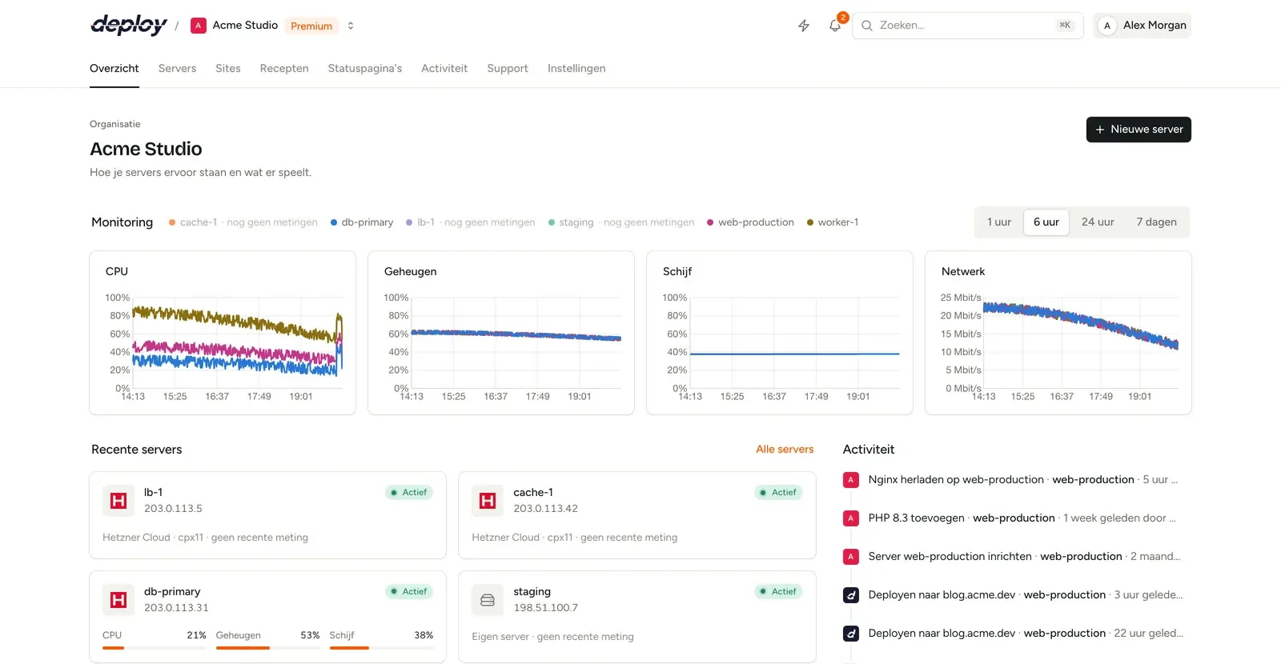This screenshot has width=1281, height=664.
Task: Click the Premium plan badge
Action: point(311,26)
